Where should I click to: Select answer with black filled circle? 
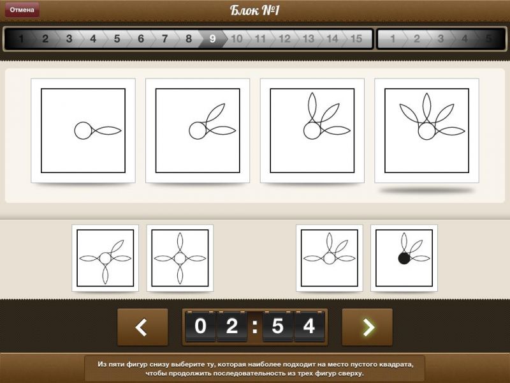(404, 258)
